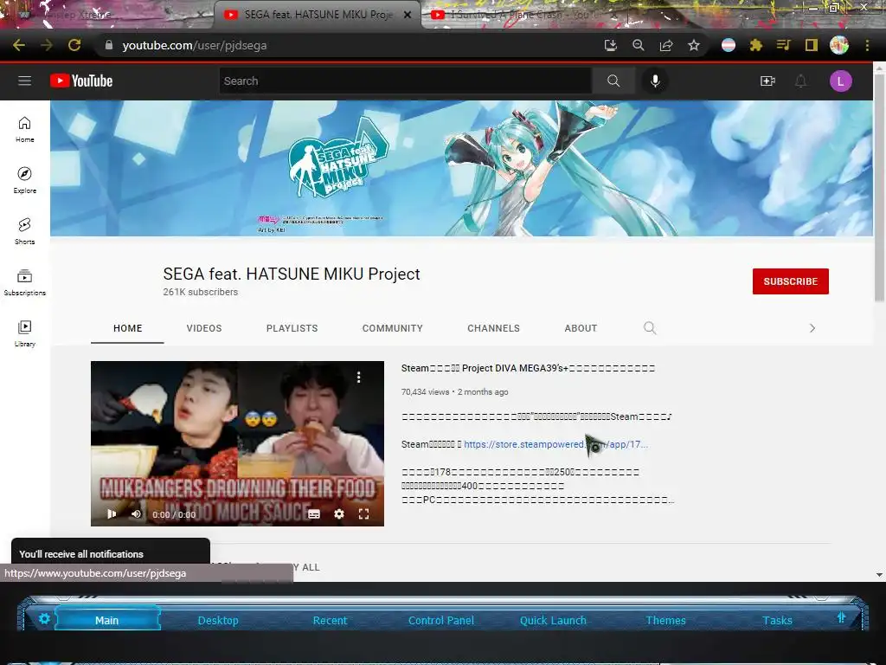Open the install app icon in address bar
Image resolution: width=886 pixels, height=665 pixels.
pos(610,45)
